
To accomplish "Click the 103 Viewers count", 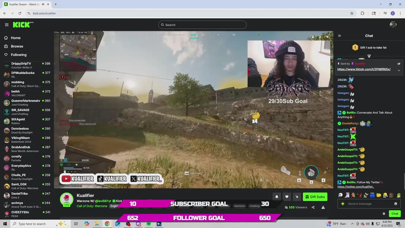I will (296, 207).
